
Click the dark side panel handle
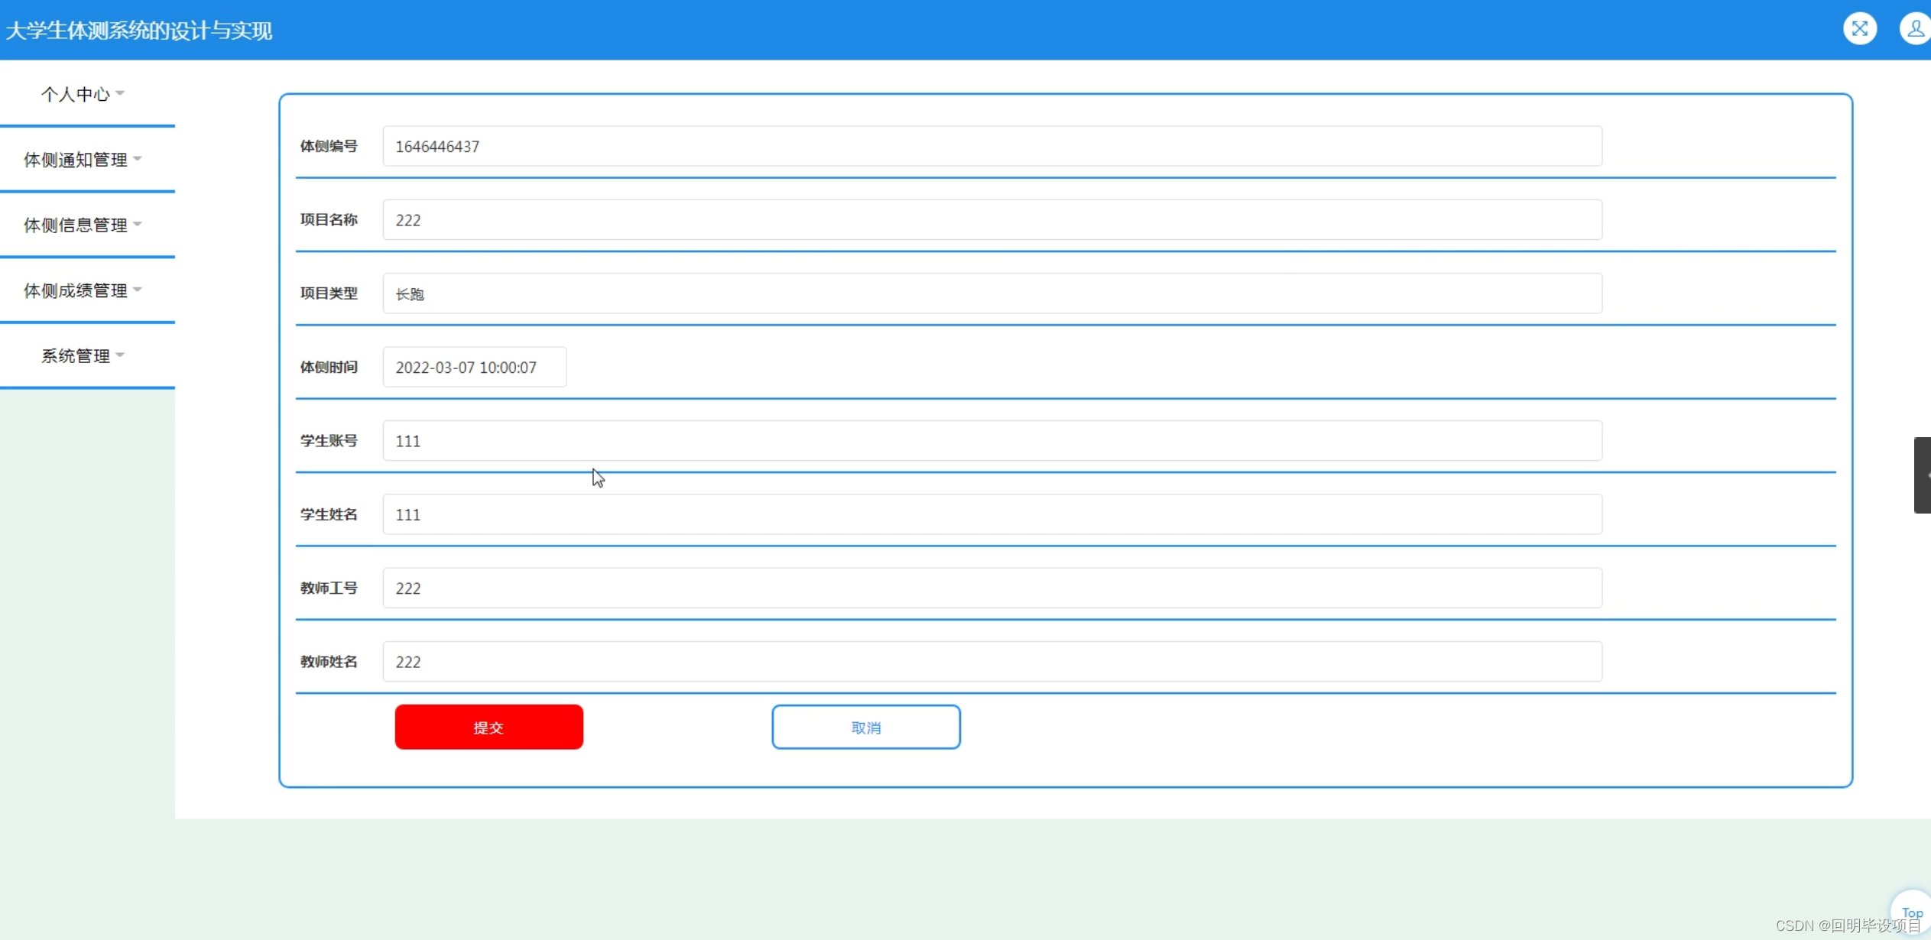pyautogui.click(x=1922, y=475)
